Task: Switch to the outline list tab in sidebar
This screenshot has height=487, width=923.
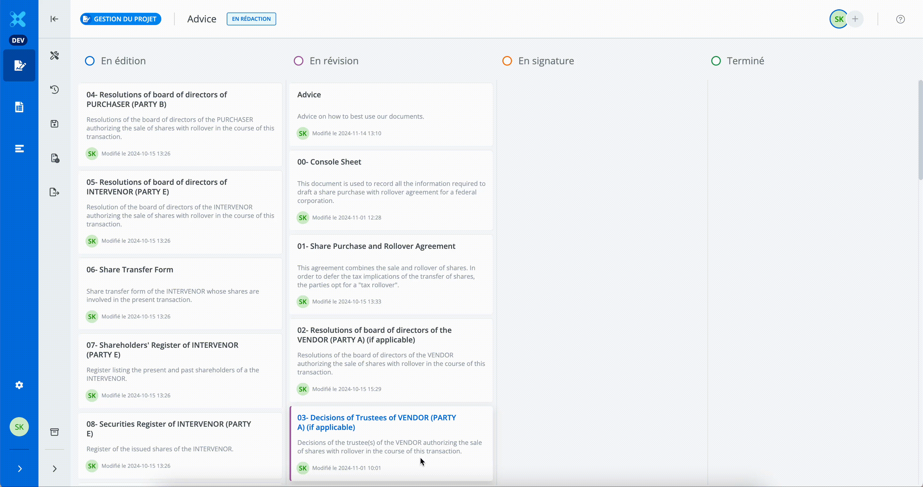Action: pos(19,149)
